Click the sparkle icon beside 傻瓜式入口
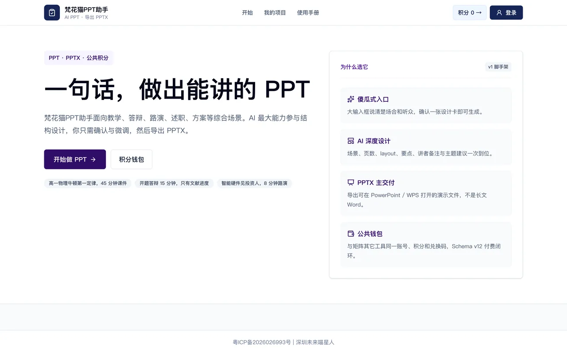 click(351, 99)
